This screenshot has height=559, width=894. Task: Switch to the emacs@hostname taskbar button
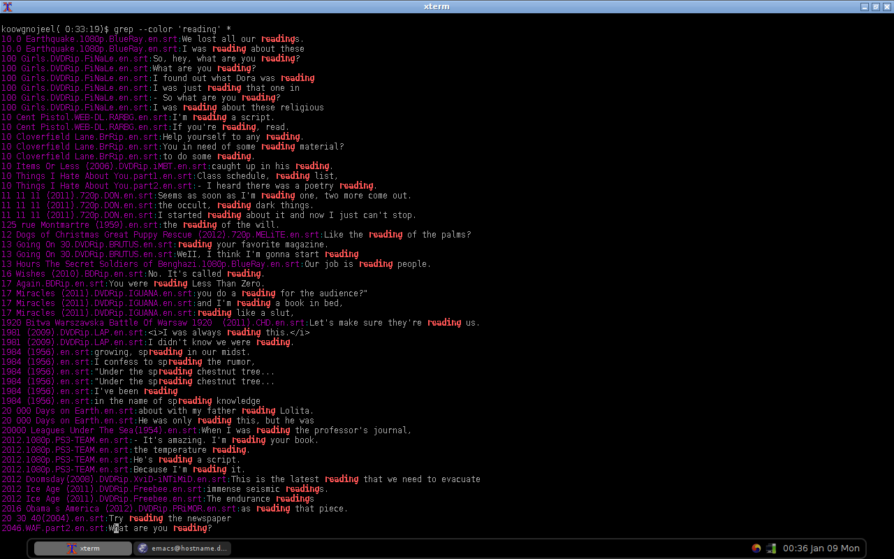[182, 549]
